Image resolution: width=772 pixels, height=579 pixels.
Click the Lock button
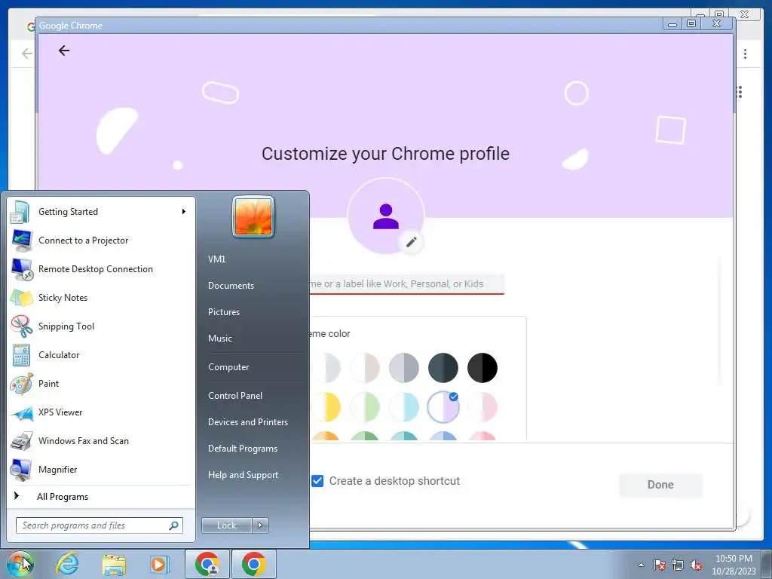pos(226,525)
